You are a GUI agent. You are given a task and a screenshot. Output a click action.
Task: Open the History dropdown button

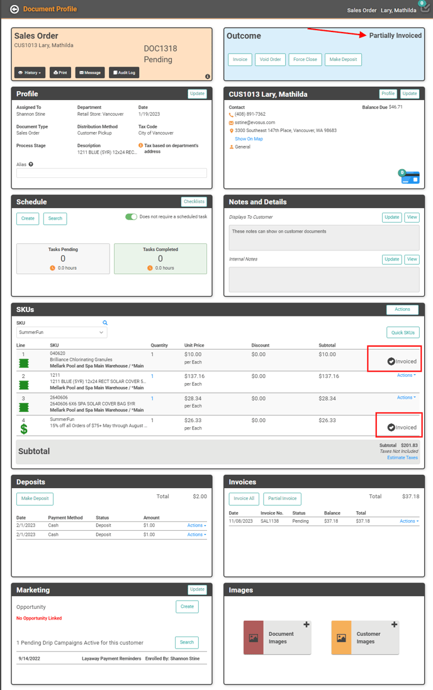(x=30, y=73)
